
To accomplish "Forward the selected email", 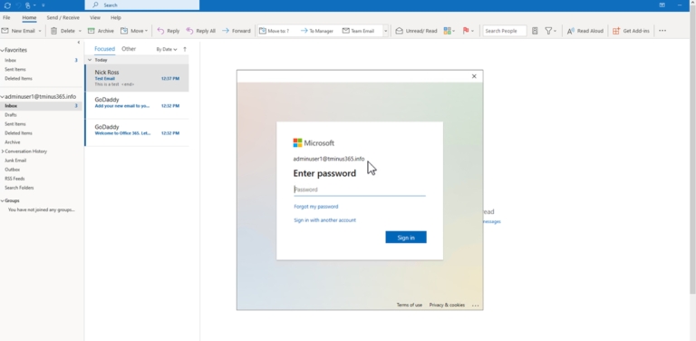I will 236,31.
